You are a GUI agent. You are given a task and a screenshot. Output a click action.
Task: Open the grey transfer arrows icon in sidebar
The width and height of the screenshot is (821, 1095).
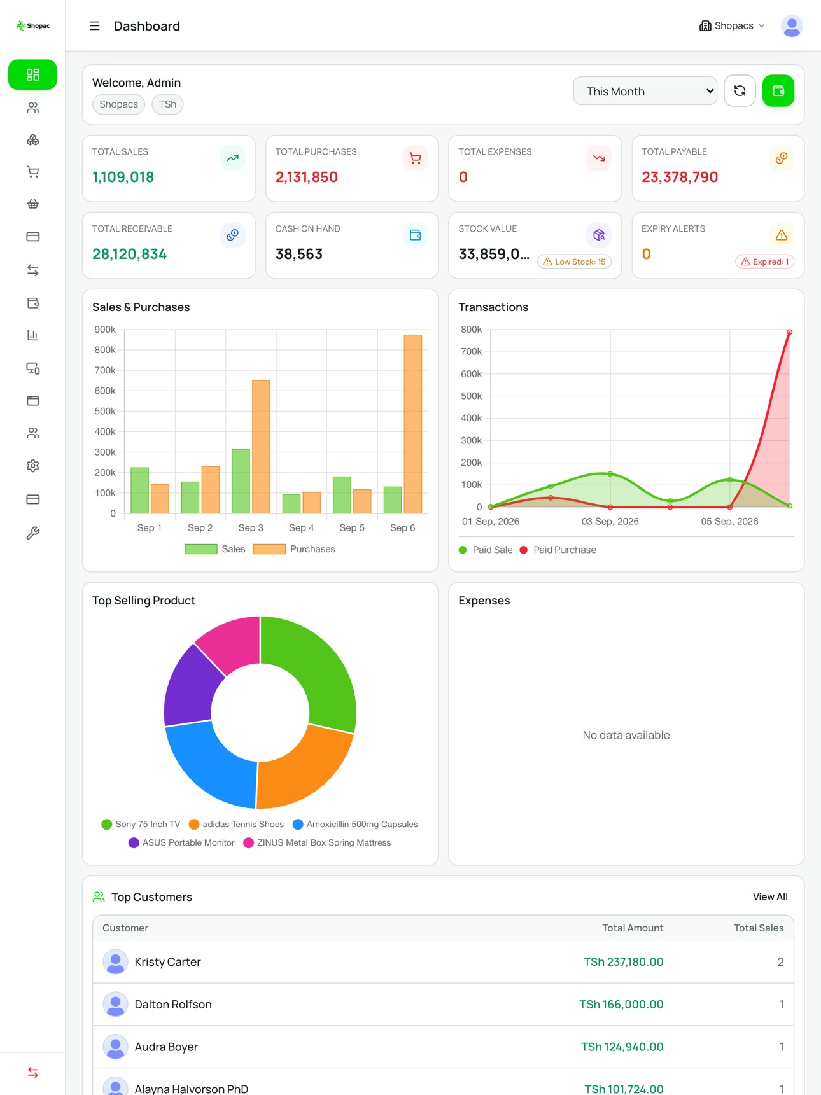pyautogui.click(x=33, y=270)
